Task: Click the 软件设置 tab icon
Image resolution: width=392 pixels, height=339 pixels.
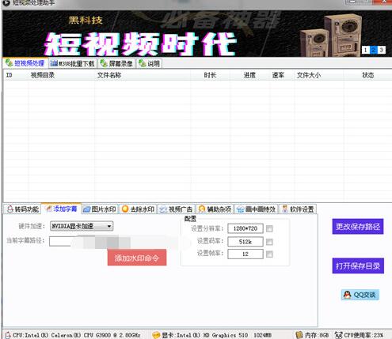Action: 284,209
